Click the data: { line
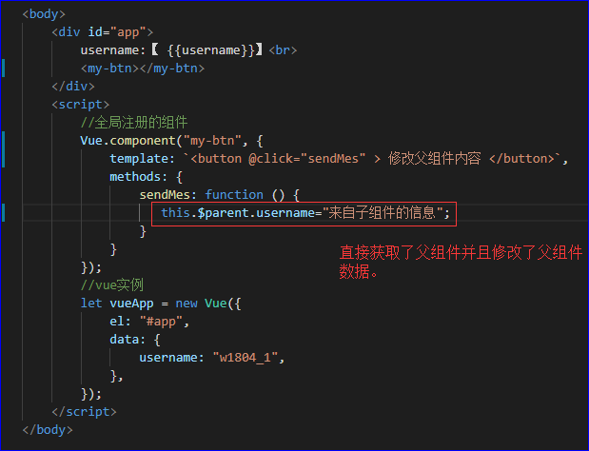The height and width of the screenshot is (451, 589). [135, 339]
